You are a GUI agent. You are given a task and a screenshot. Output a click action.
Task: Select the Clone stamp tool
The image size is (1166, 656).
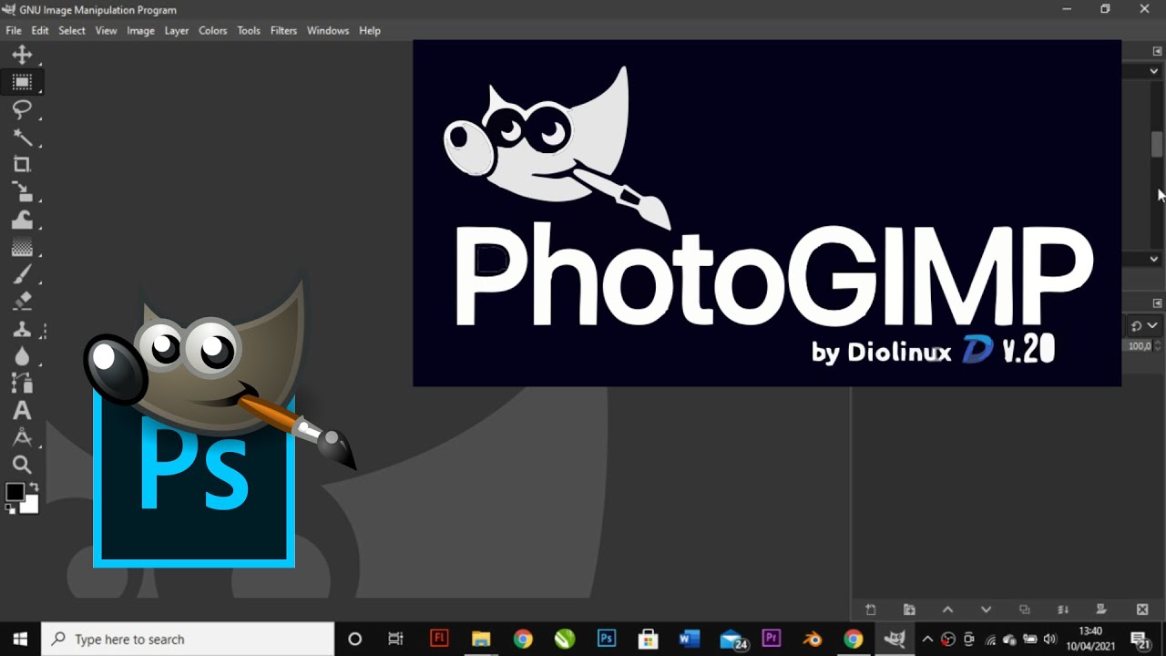pyautogui.click(x=22, y=329)
